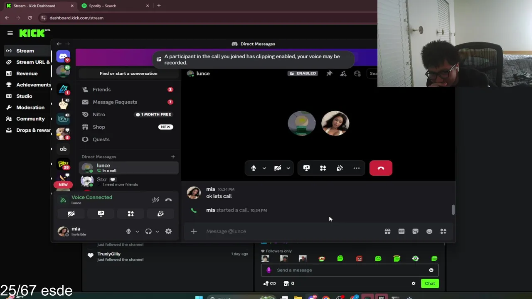532x299 pixels.
Task: Open Friends in Discord sidebar
Action: 128,90
